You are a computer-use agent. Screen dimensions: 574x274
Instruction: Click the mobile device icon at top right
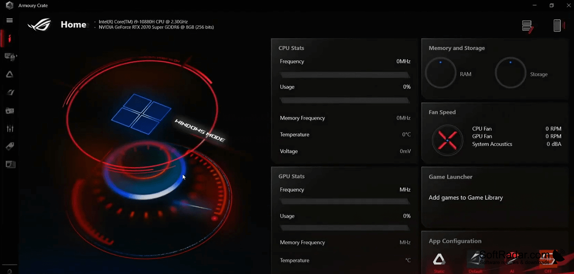pos(558,26)
